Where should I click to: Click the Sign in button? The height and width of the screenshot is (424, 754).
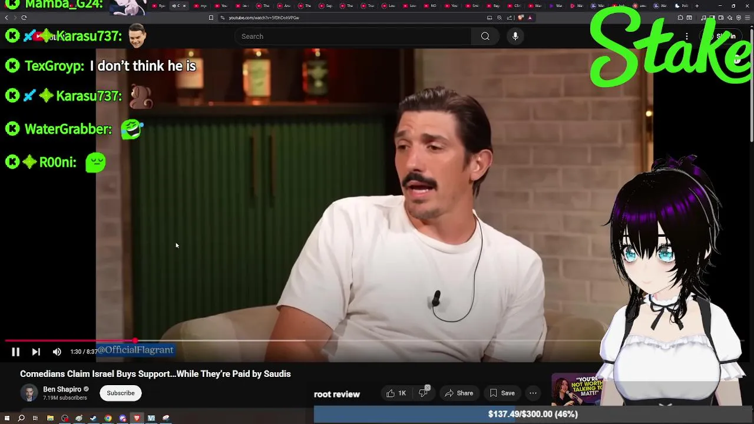(x=722, y=37)
